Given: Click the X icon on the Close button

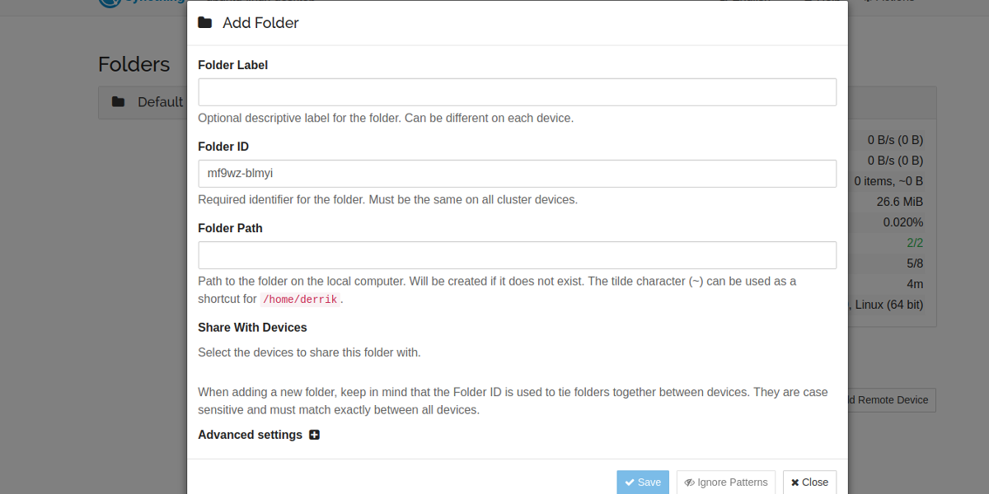Looking at the screenshot, I should [x=795, y=482].
